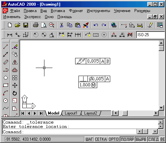Click the Dimension Update icon
This screenshot has height=143, width=166.
[130, 35]
